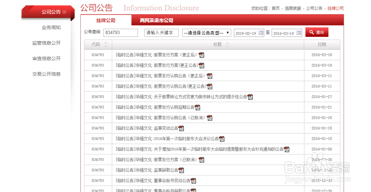Open PDF icon for 股票发行方案(更正公告)
Viewport: 371px width, 192px height.
tap(201, 65)
